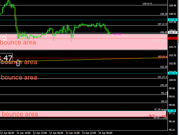The image size is (179, 135).
Task: Click the red 105.69 price tag on axis
Action: pos(173,38)
